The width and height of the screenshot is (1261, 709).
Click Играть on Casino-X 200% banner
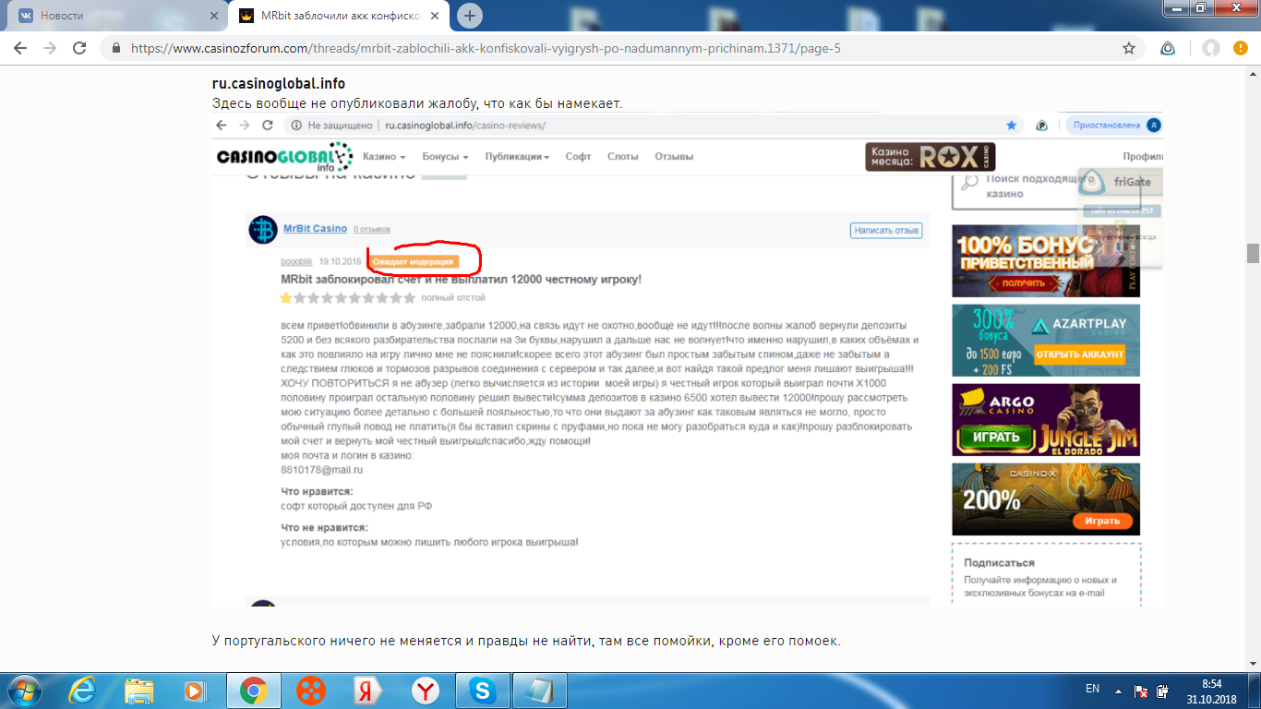(x=1102, y=521)
